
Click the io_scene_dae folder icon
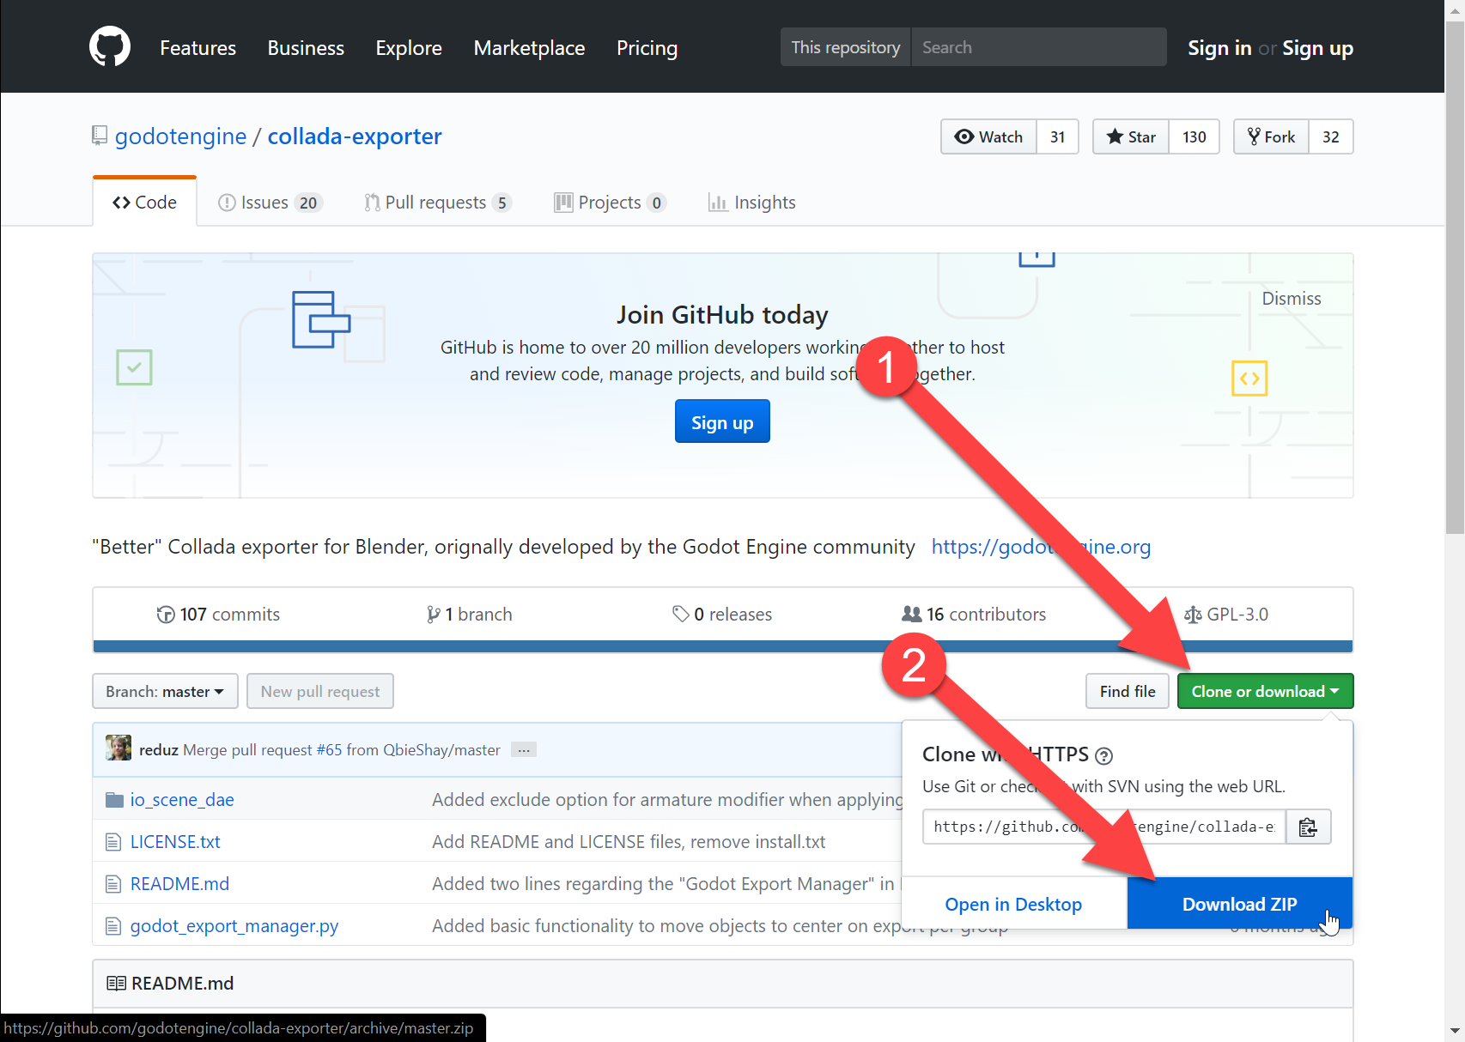point(114,800)
